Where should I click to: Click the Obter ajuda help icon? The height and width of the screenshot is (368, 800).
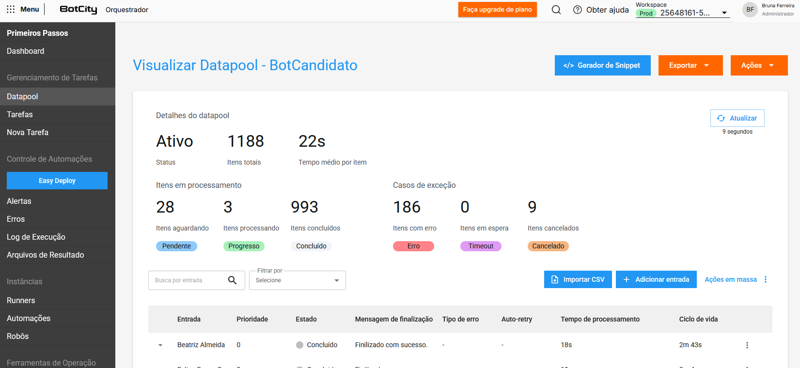coord(578,10)
